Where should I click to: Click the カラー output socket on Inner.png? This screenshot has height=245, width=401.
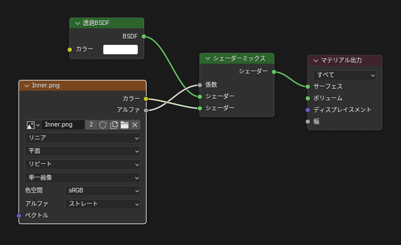146,99
